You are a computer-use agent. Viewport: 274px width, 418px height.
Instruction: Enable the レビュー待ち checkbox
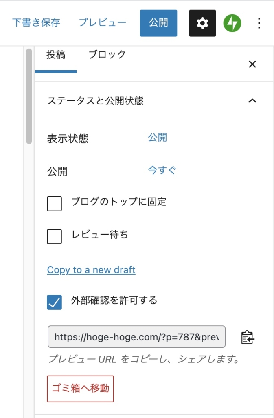click(x=55, y=236)
